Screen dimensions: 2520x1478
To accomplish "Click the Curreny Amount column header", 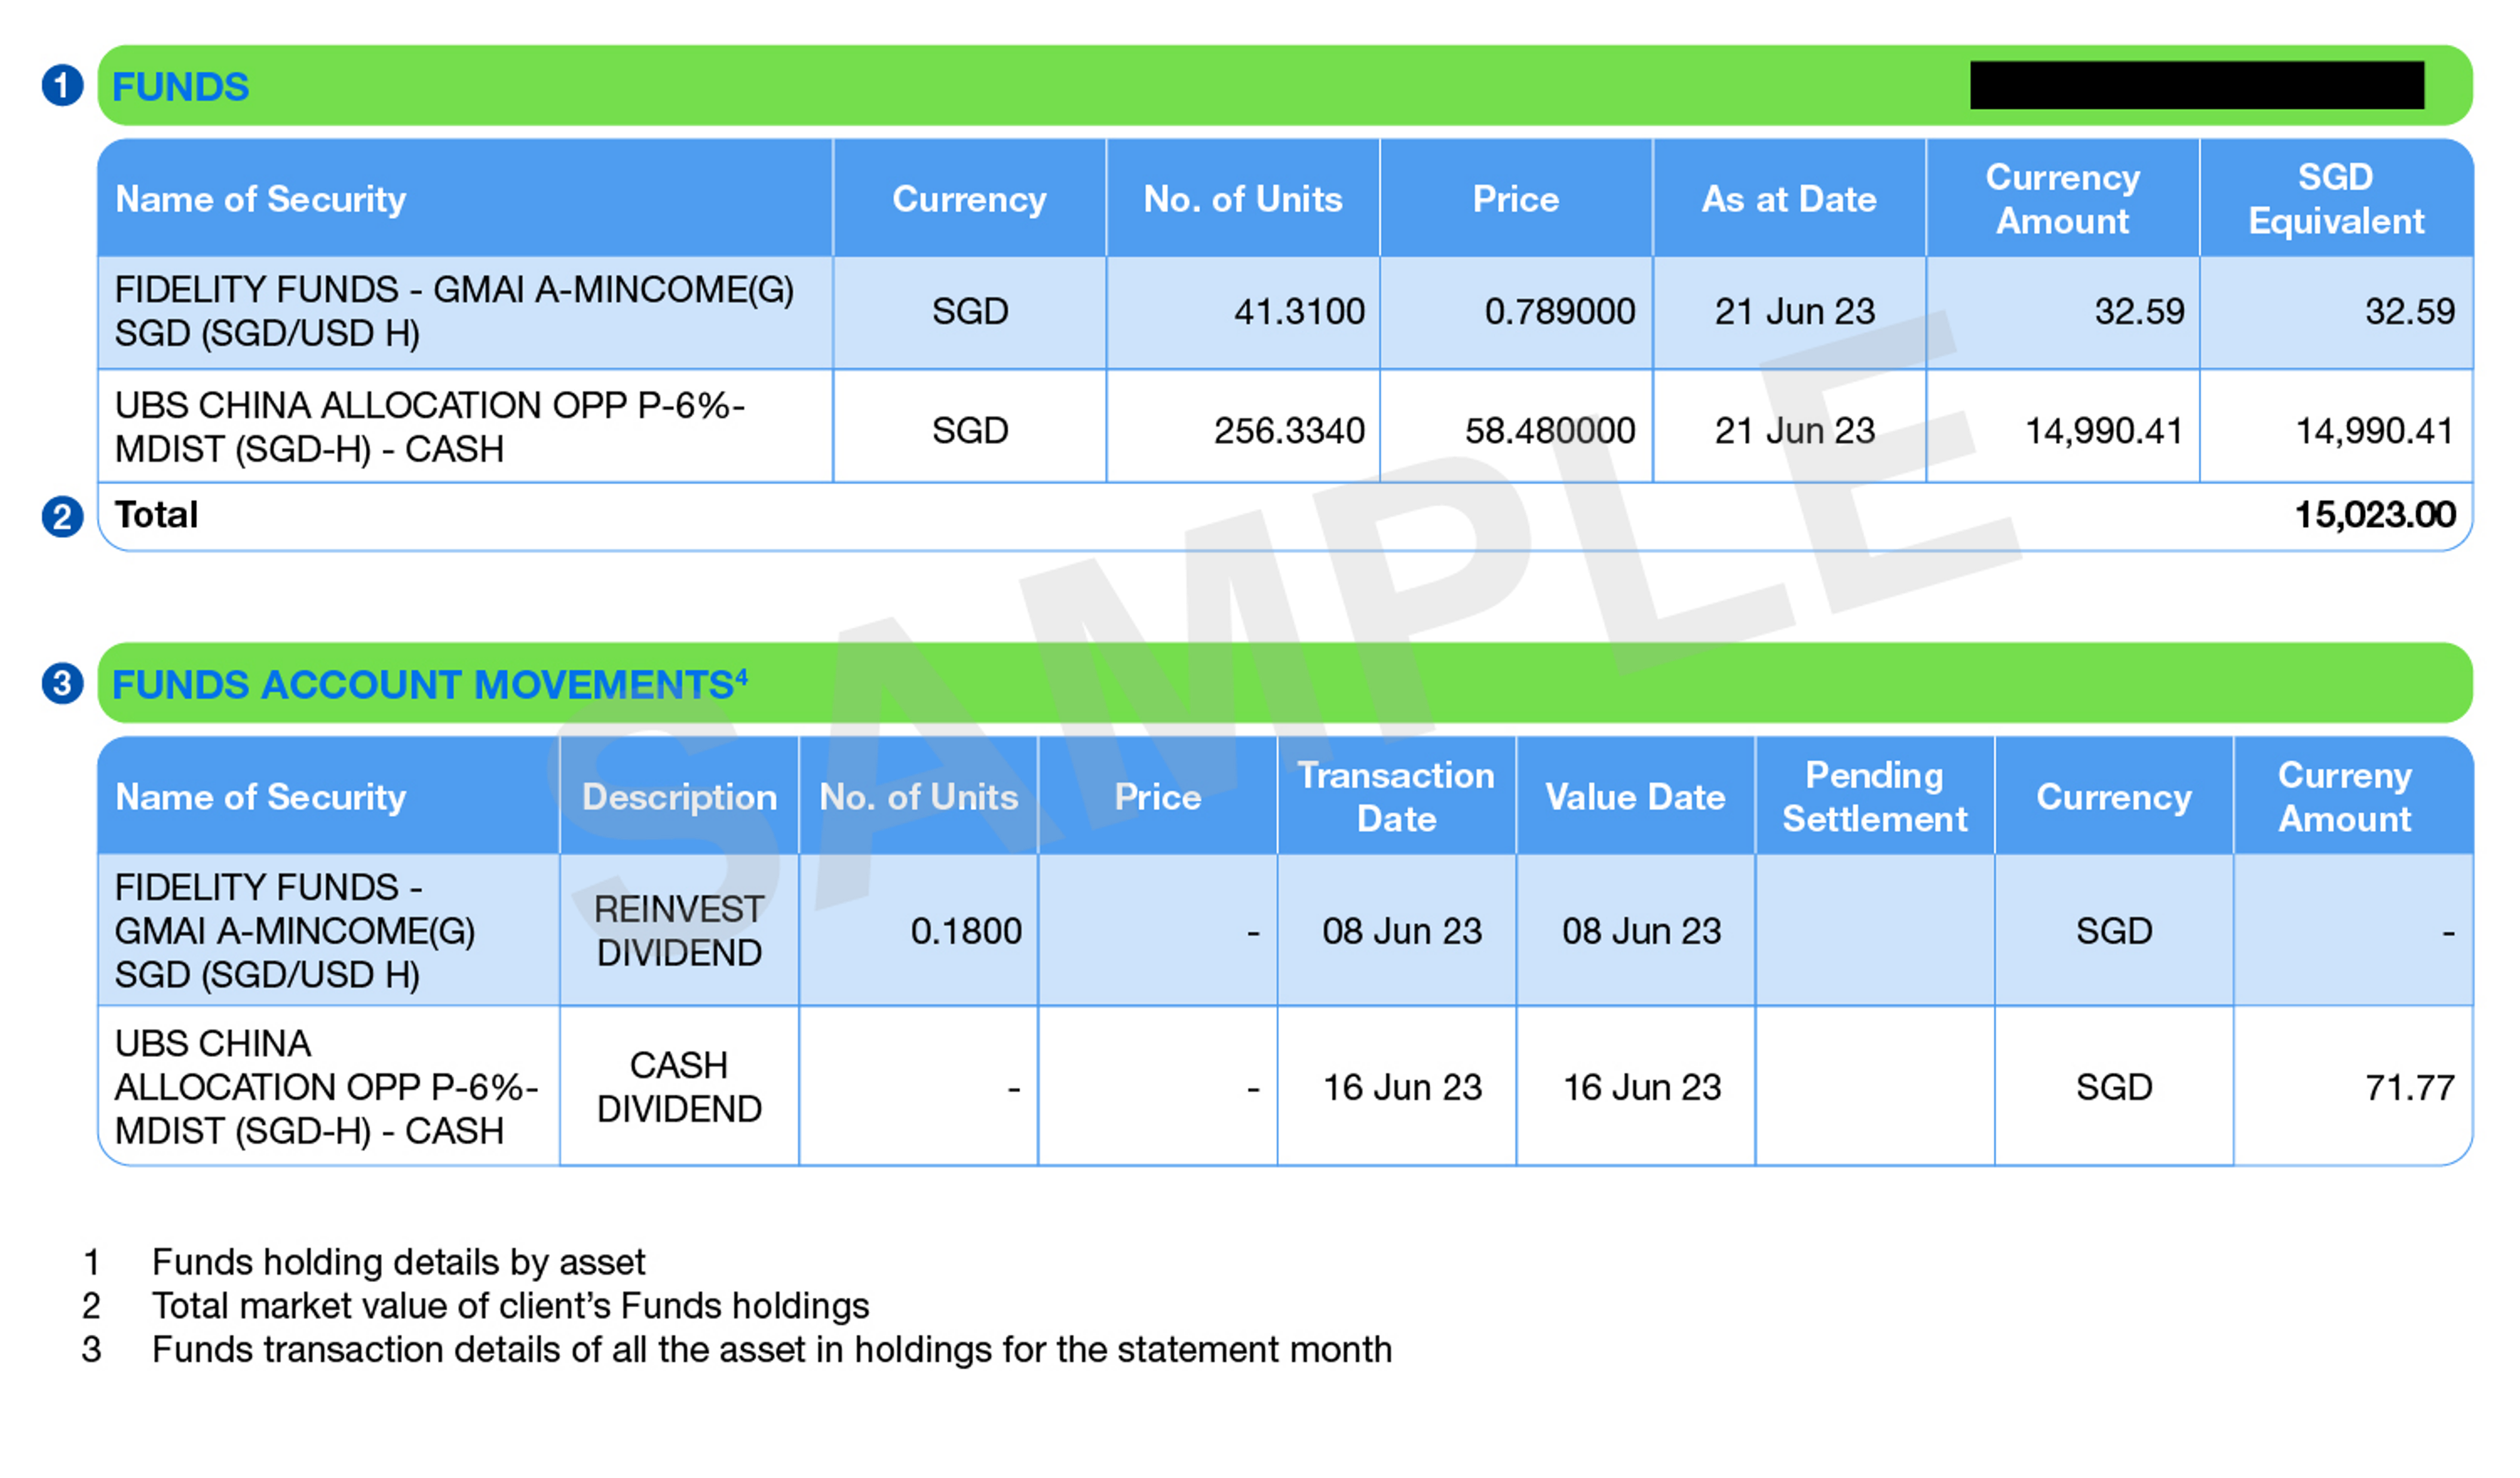I will tap(2345, 797).
